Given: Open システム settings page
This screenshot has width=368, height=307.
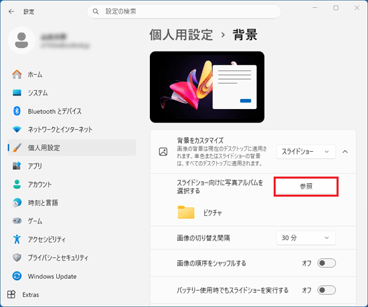Looking at the screenshot, I should 72,93.
